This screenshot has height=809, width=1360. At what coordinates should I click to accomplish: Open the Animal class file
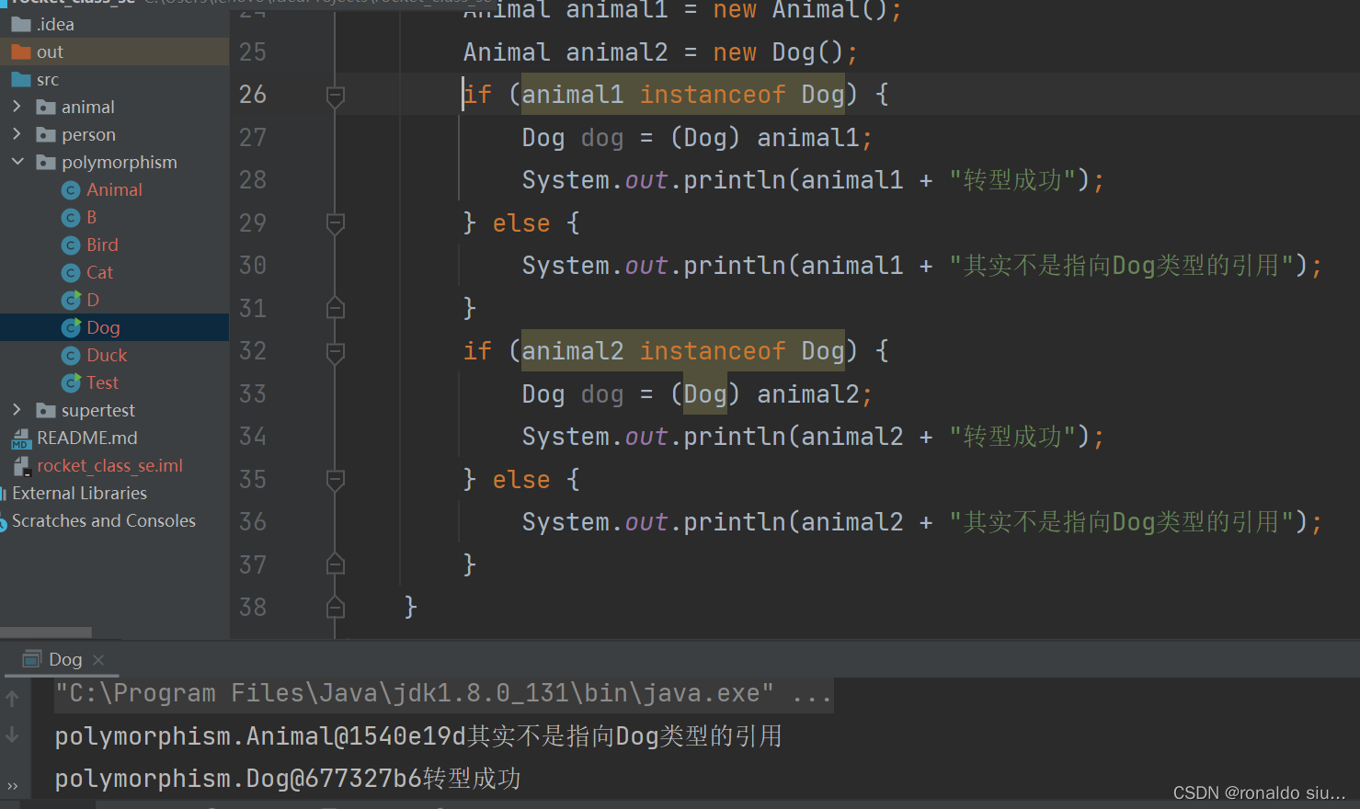pyautogui.click(x=114, y=189)
